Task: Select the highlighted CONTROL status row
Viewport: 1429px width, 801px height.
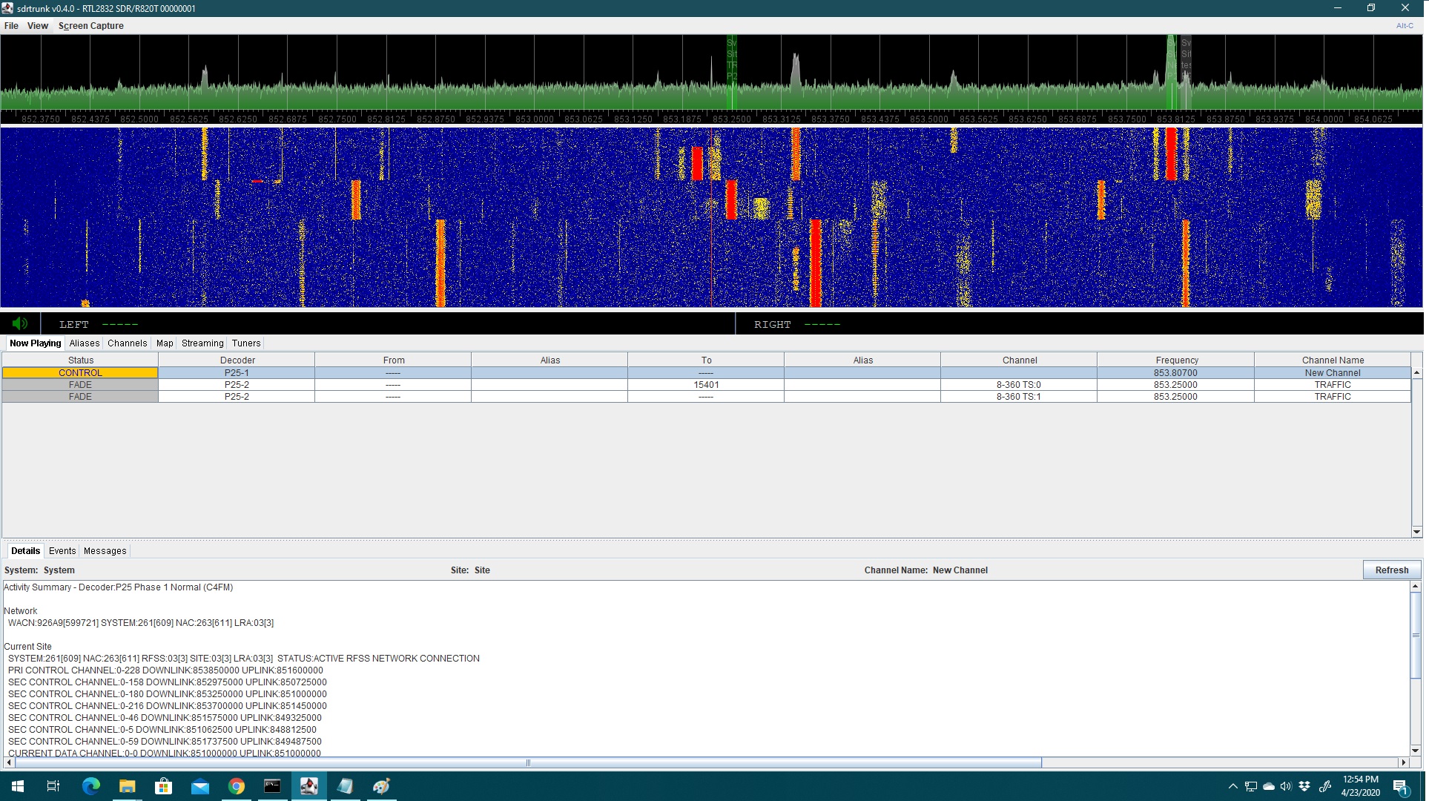Action: (80, 372)
